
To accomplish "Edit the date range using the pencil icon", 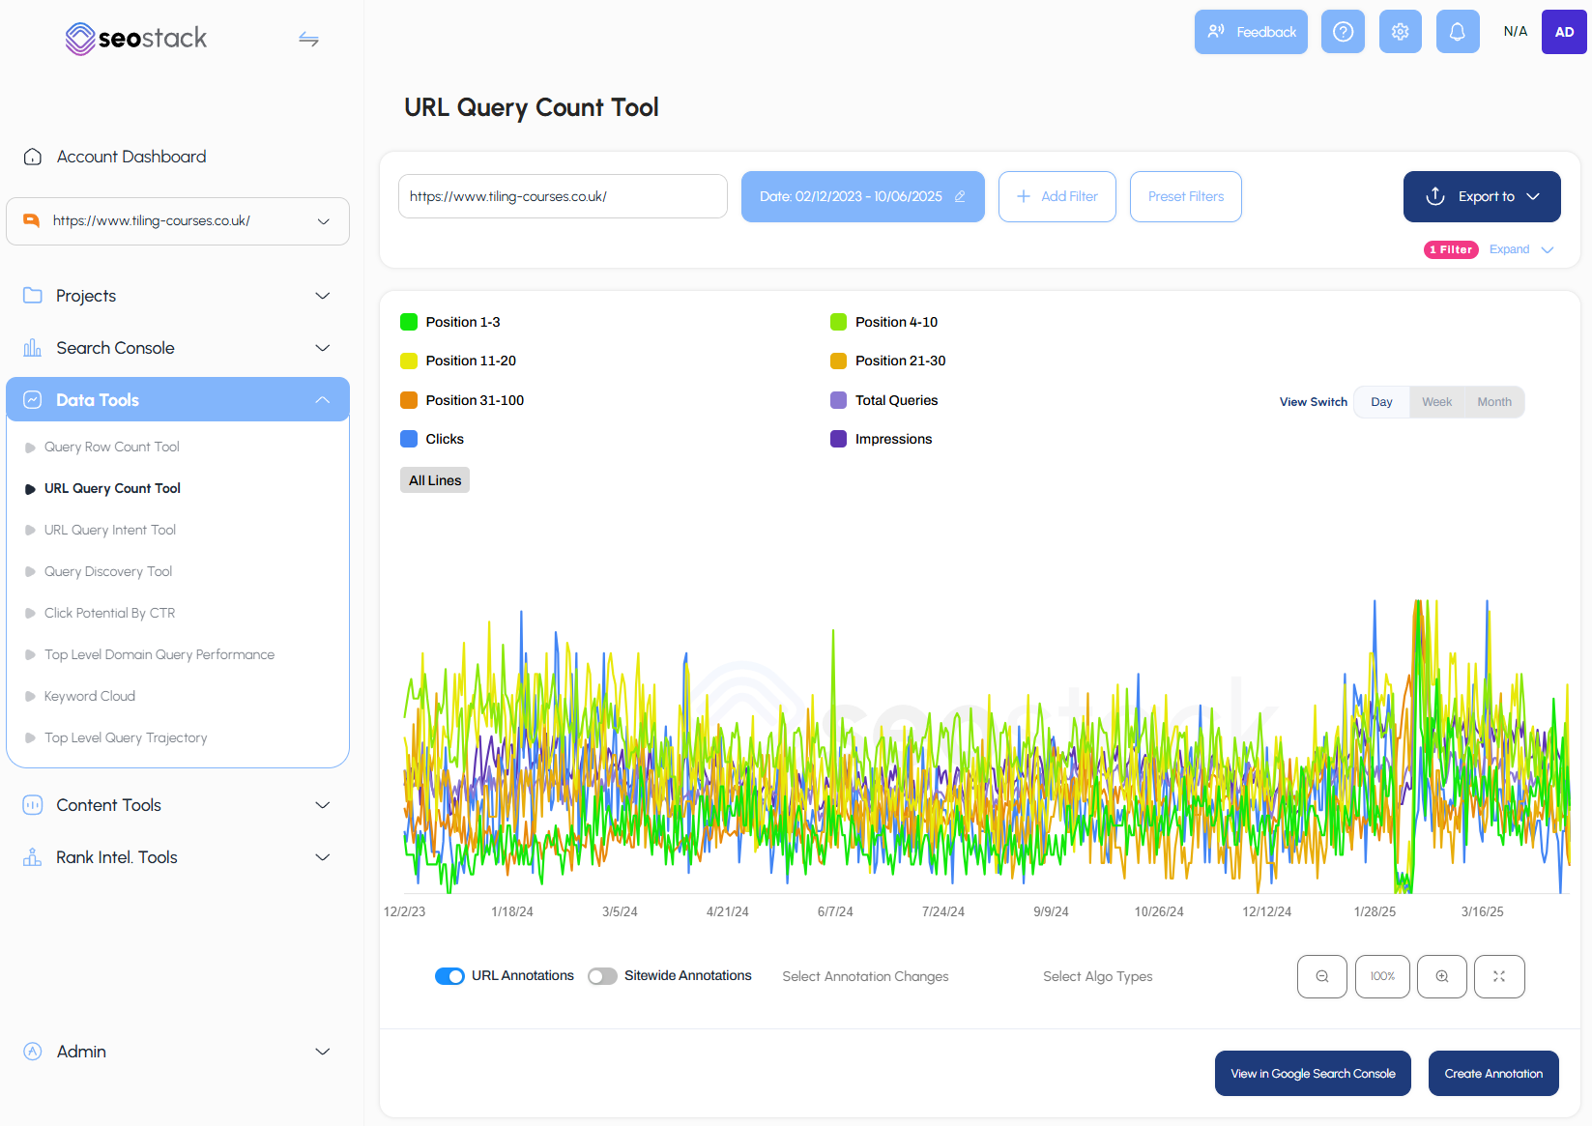I will [959, 196].
